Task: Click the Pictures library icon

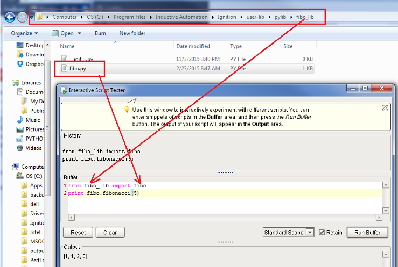Action: click(20, 129)
